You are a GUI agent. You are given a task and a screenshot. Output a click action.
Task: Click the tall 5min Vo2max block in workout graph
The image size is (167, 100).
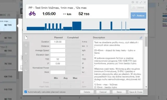tap(77, 26)
